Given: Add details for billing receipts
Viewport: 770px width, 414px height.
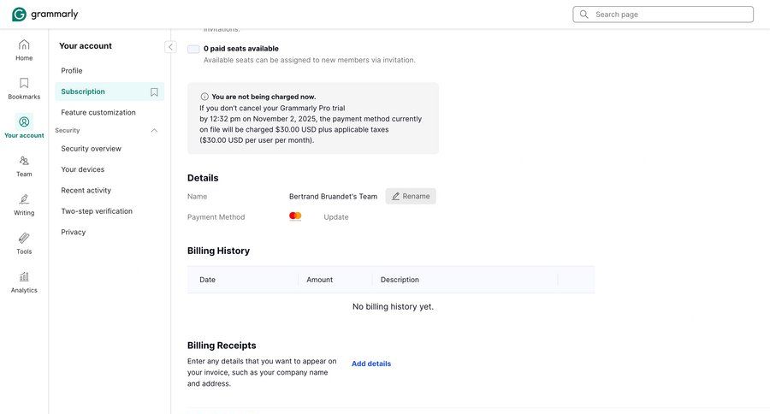Looking at the screenshot, I should point(371,364).
